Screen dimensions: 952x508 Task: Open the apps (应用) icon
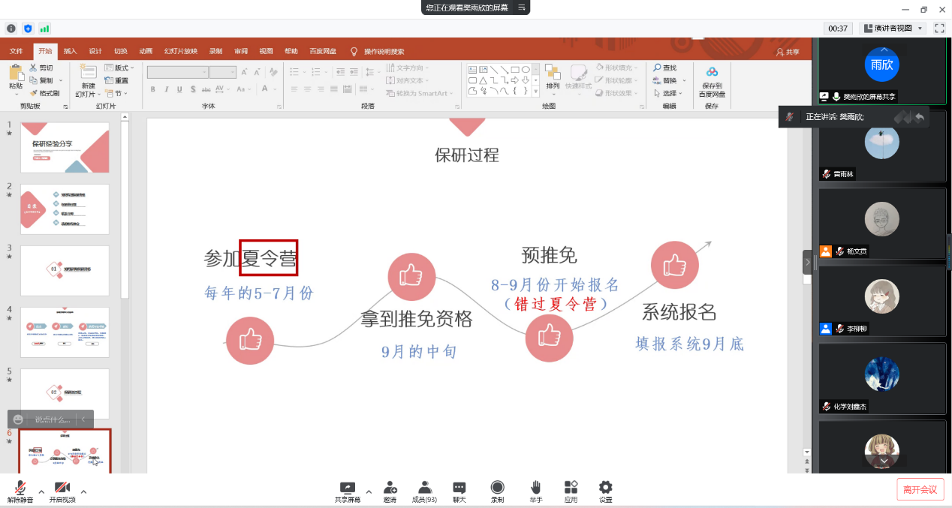click(571, 488)
